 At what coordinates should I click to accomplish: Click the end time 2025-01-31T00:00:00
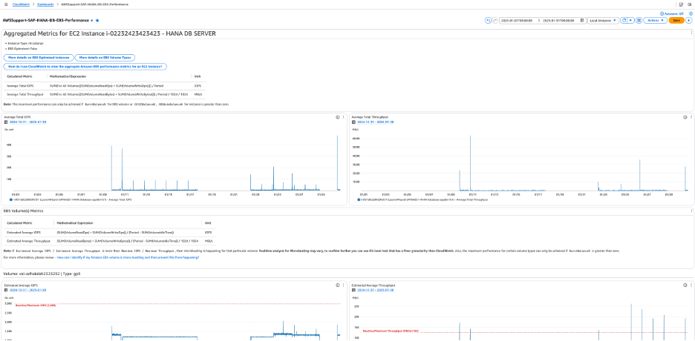[x=557, y=20]
